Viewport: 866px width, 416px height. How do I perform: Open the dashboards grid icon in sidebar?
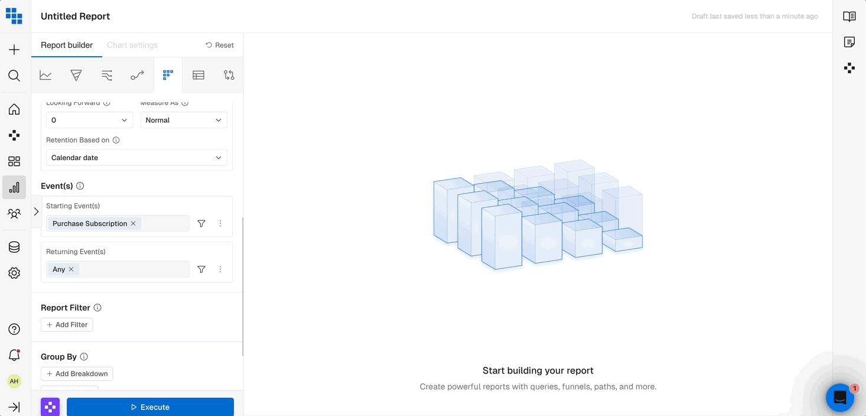[14, 161]
